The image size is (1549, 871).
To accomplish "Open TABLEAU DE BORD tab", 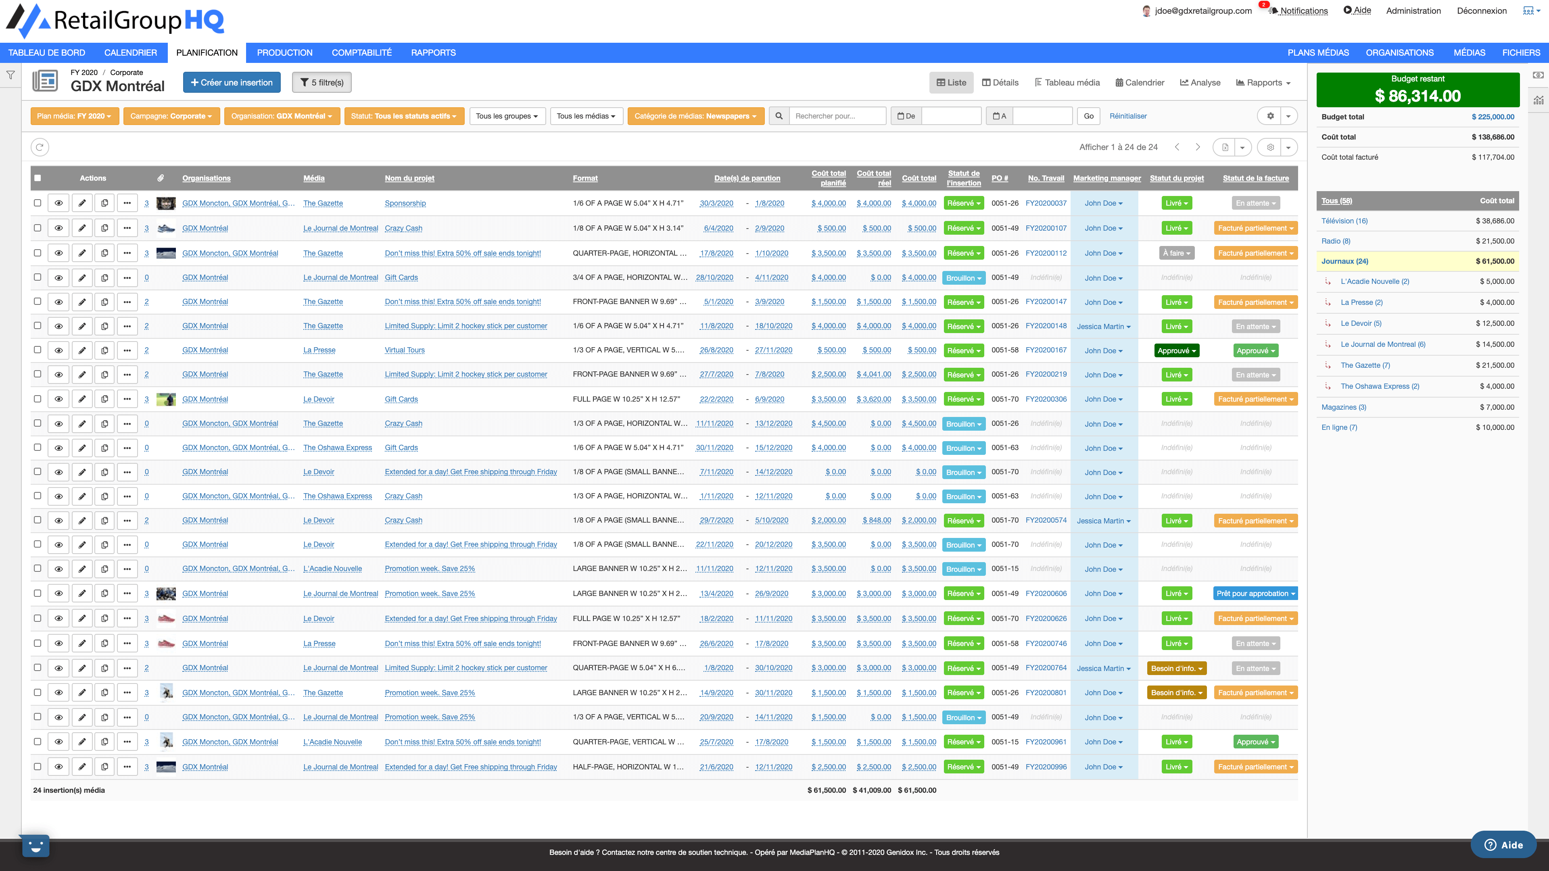I will click(x=46, y=53).
